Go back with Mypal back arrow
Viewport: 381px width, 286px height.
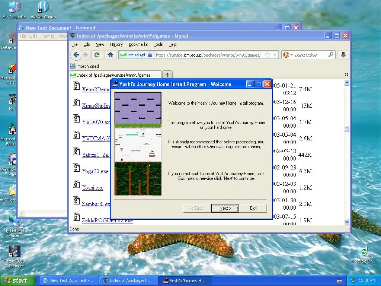tap(76, 55)
